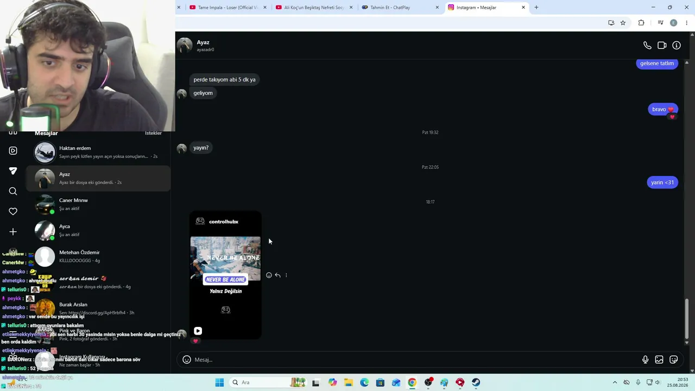
Task: Switch to Ali Koç'un Beşiktaş Nefreti tab
Action: click(314, 8)
